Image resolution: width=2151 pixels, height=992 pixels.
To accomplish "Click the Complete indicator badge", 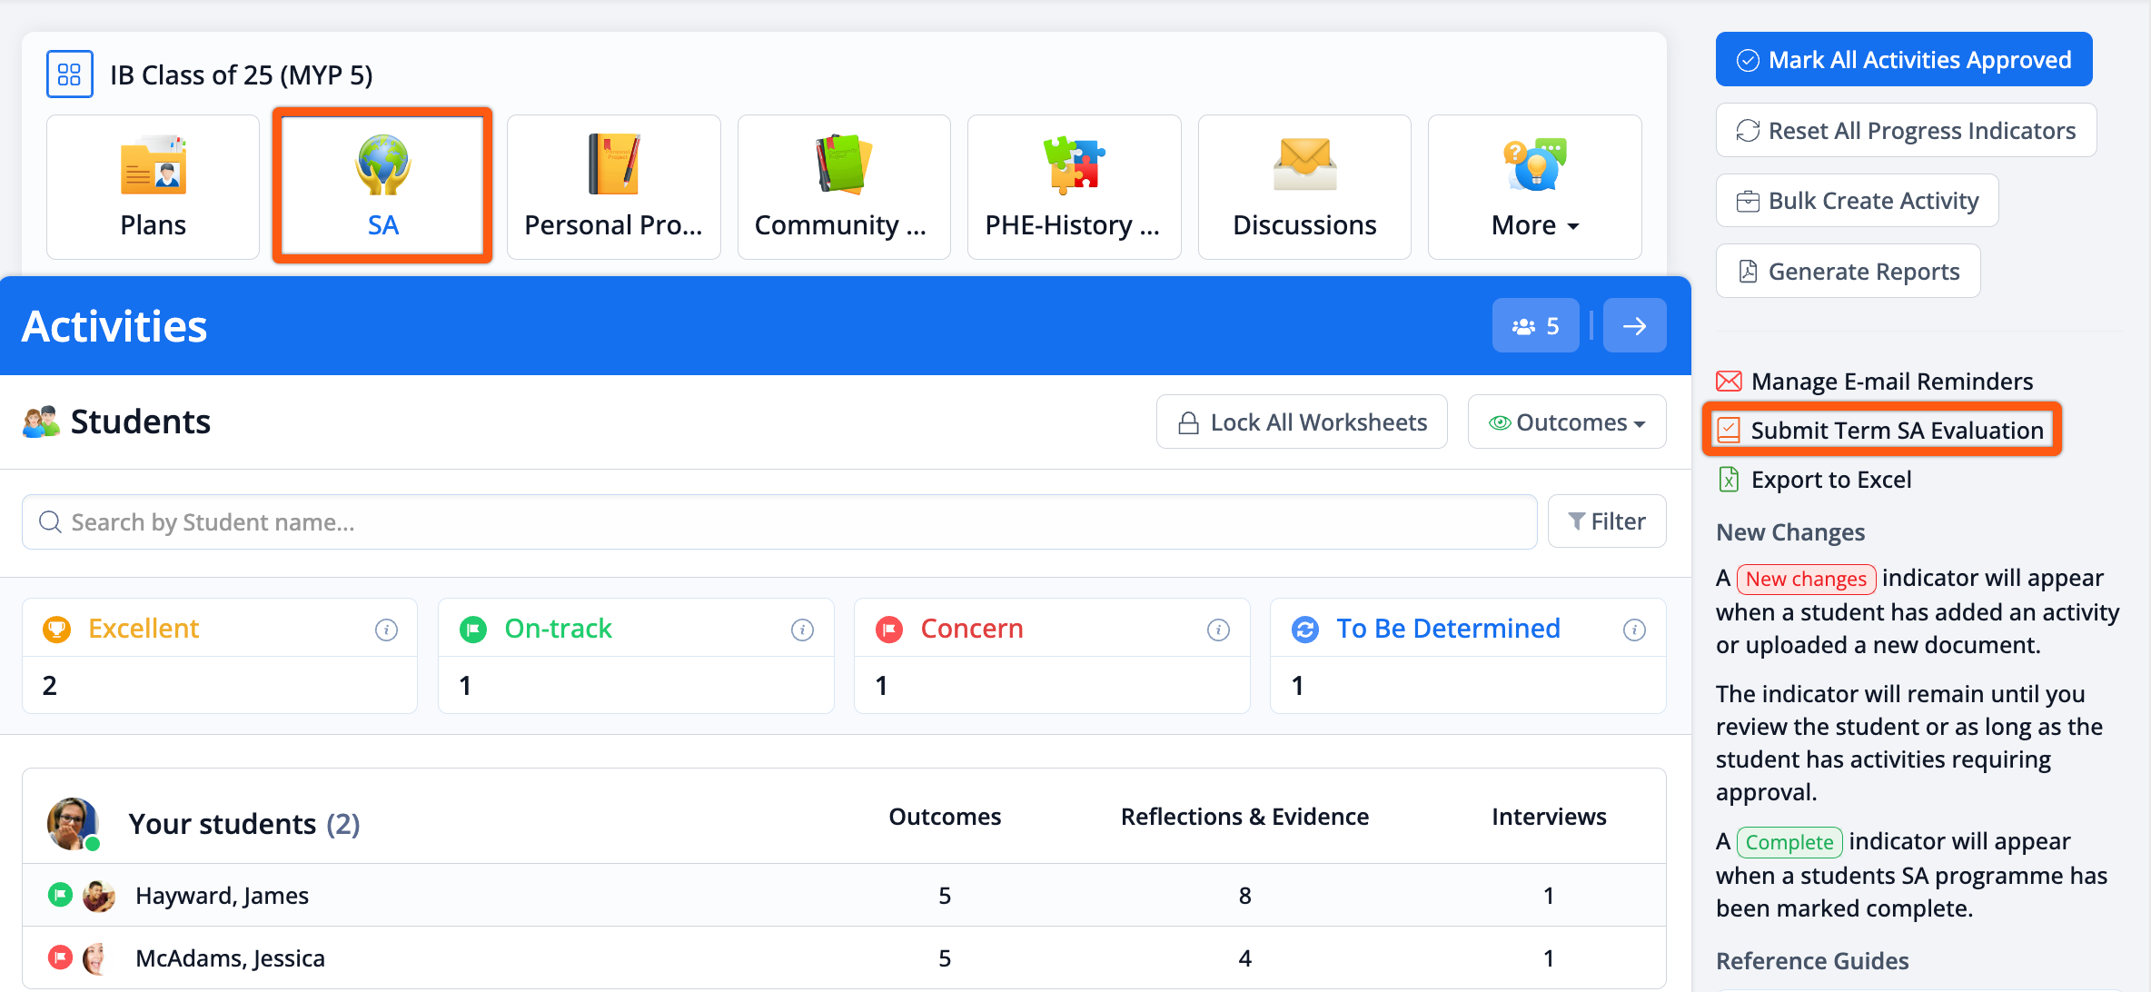I will (1789, 842).
